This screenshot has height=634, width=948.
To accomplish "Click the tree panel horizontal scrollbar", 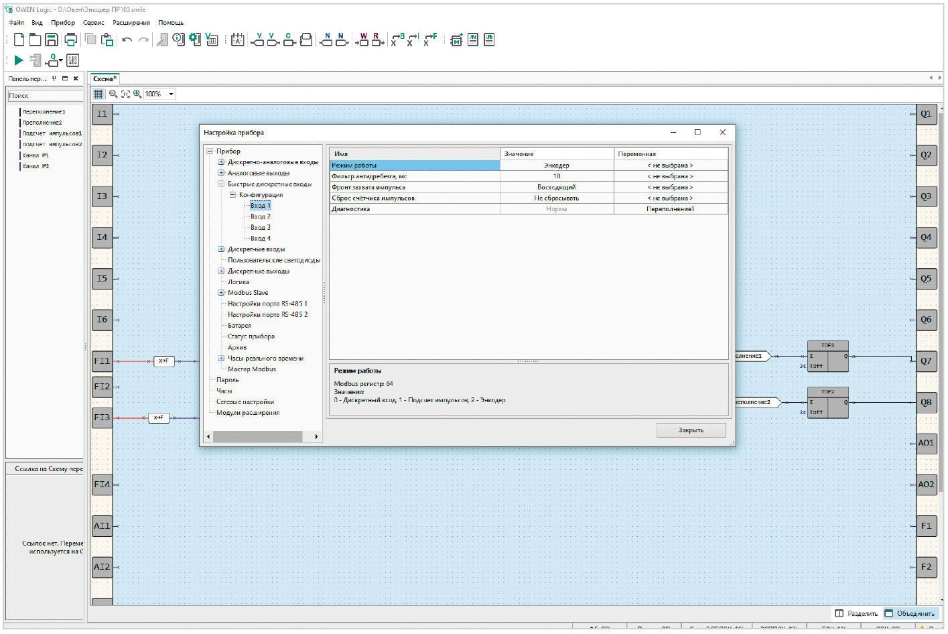I will [x=258, y=437].
